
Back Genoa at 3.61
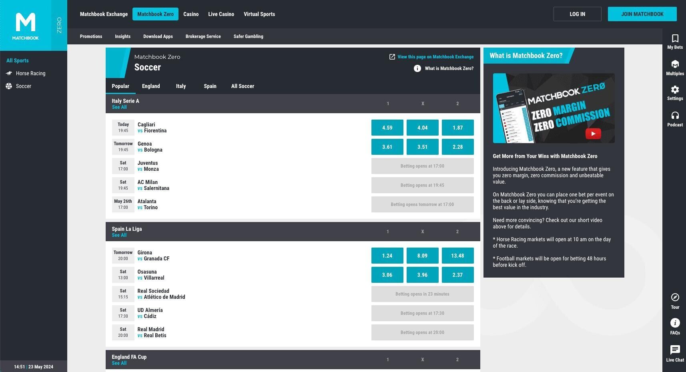[387, 147]
